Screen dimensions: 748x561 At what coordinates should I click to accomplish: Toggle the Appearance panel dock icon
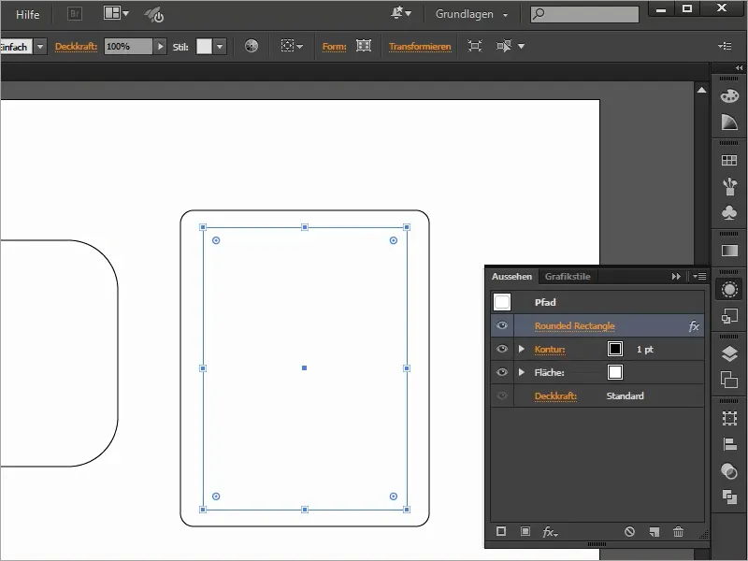[x=729, y=290]
